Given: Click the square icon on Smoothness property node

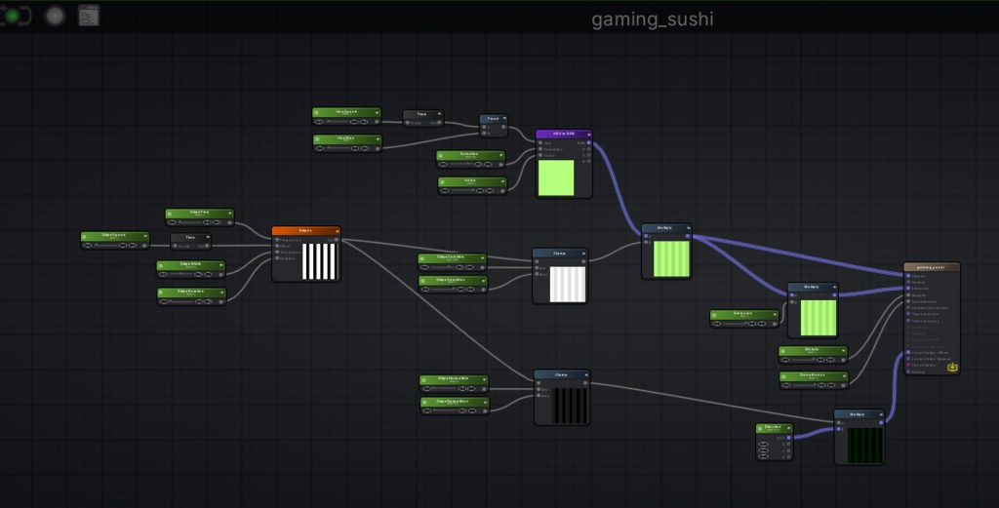Looking at the screenshot, I should [x=784, y=376].
